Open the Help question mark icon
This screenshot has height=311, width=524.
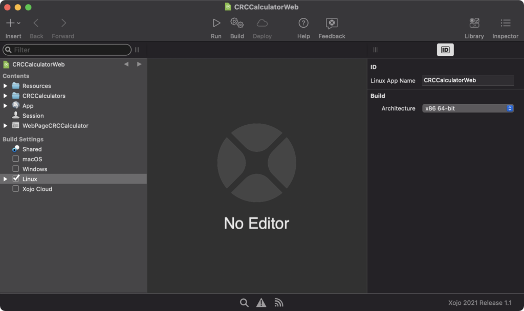tap(303, 23)
